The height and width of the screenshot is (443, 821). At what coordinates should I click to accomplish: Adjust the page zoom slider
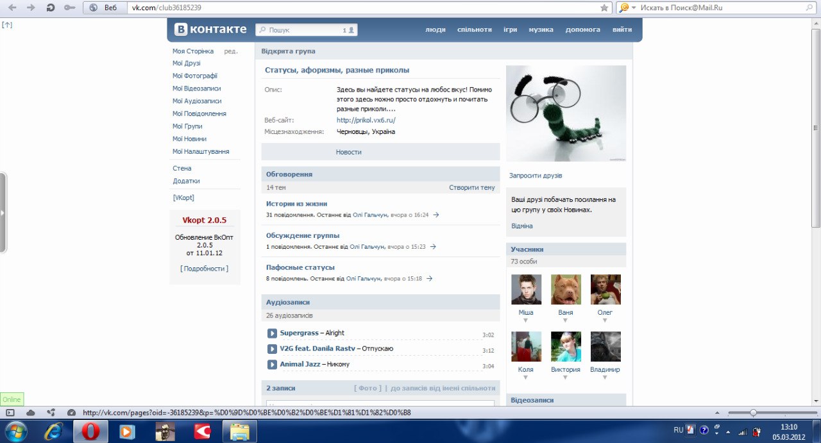click(x=753, y=413)
